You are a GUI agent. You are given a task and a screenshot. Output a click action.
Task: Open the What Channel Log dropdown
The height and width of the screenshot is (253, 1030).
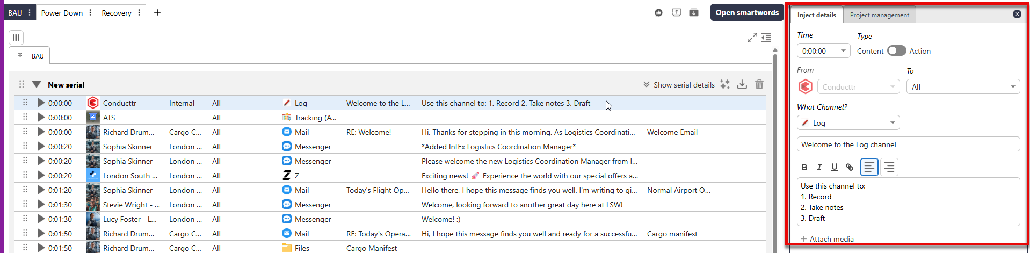pyautogui.click(x=848, y=123)
